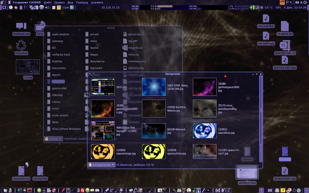The height and width of the screenshot is (193, 309).
Task: Click the green play button launcher in bottom panel
Action: pyautogui.click(x=39, y=190)
